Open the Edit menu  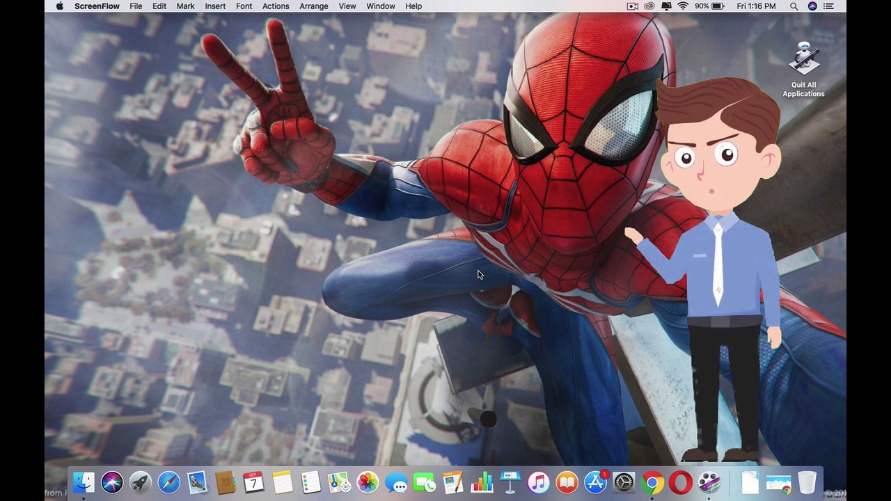(x=159, y=6)
